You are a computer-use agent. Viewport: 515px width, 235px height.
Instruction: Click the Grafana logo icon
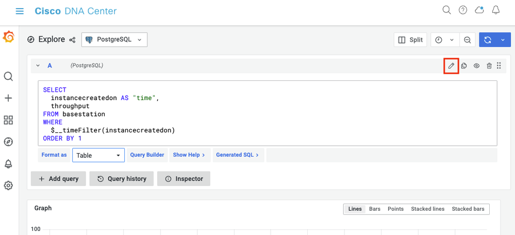click(8, 37)
